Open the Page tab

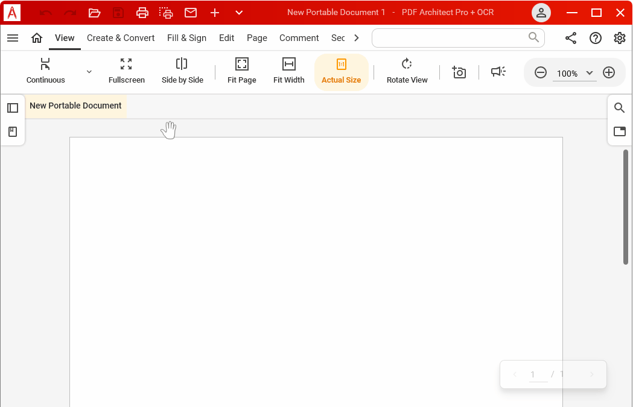click(x=256, y=38)
